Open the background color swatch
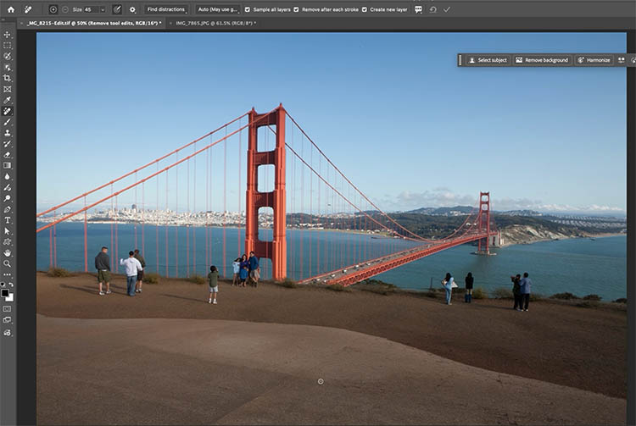This screenshot has height=426, width=636. click(x=10, y=298)
